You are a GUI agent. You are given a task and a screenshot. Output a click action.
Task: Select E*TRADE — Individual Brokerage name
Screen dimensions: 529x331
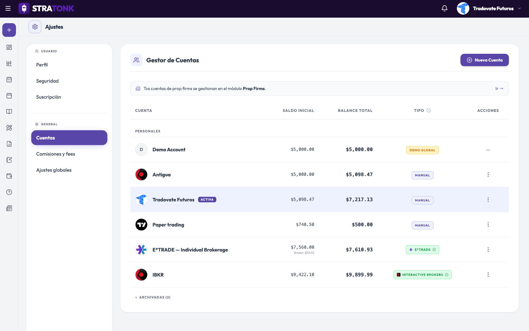tap(190, 250)
